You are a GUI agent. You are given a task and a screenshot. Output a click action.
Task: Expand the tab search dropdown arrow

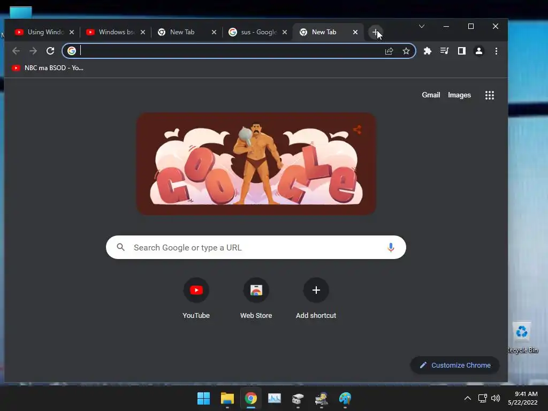tap(422, 26)
